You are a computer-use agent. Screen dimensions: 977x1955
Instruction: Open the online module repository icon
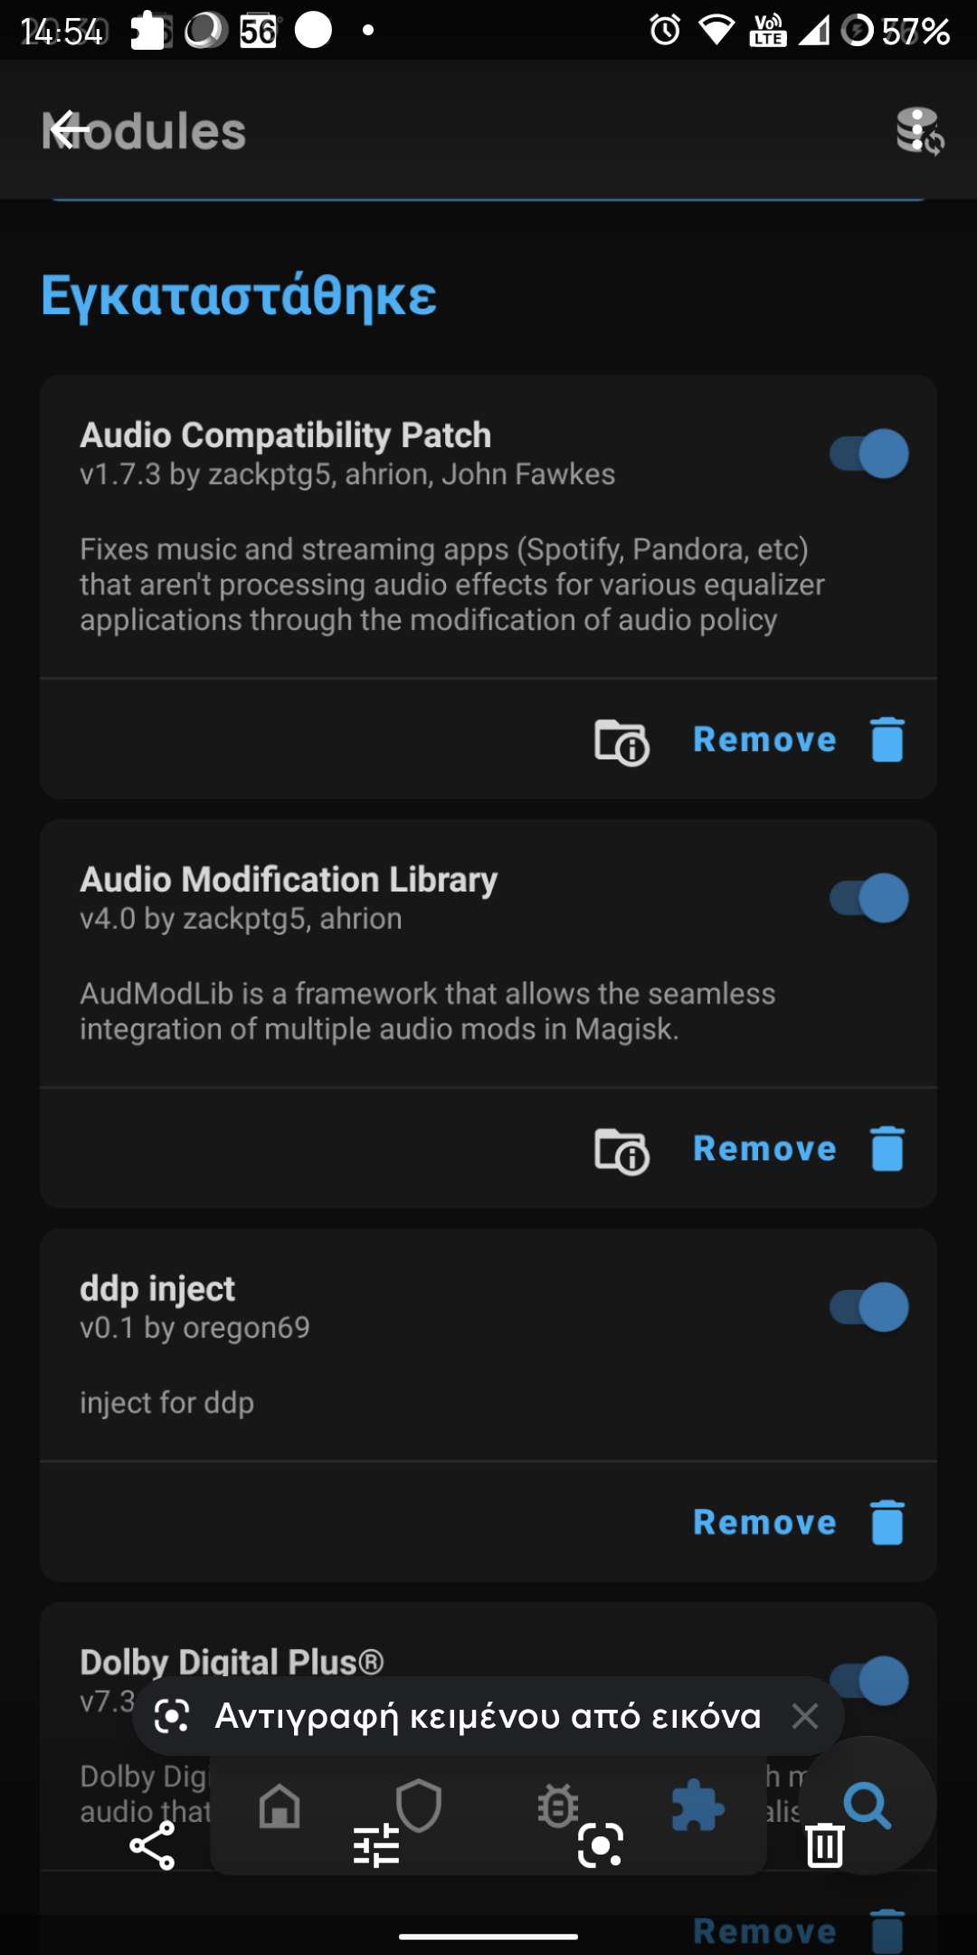pyautogui.click(x=919, y=132)
